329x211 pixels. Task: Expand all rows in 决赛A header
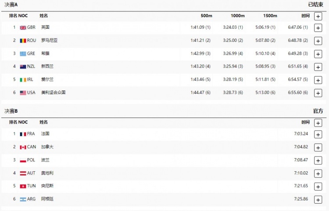click(x=318, y=16)
